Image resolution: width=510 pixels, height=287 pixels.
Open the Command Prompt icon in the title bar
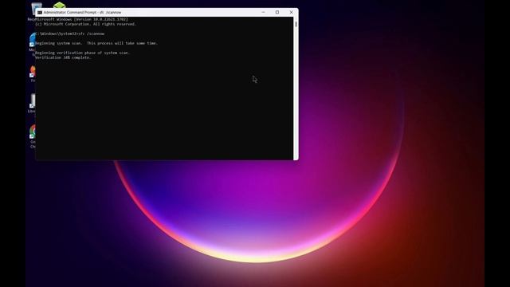40,13
